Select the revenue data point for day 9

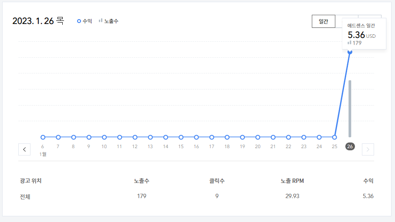[89, 137]
